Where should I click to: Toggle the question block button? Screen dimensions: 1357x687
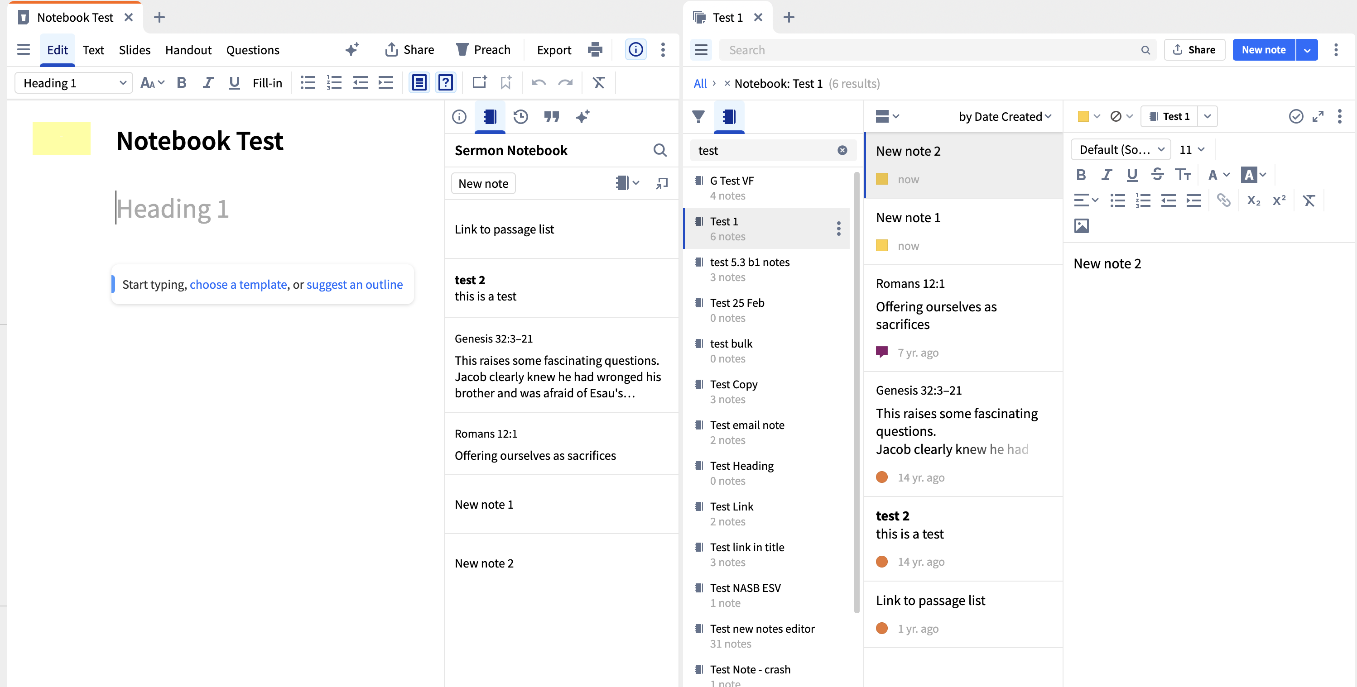446,83
